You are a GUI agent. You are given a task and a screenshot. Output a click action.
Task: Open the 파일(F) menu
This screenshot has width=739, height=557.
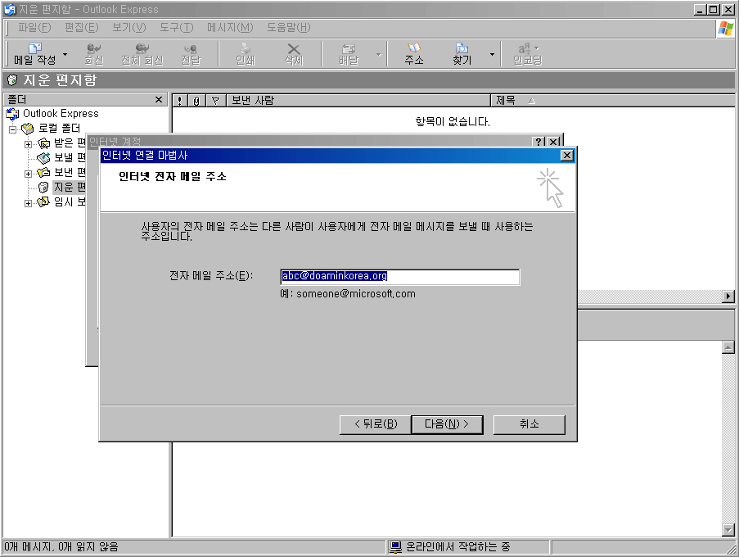(x=34, y=28)
